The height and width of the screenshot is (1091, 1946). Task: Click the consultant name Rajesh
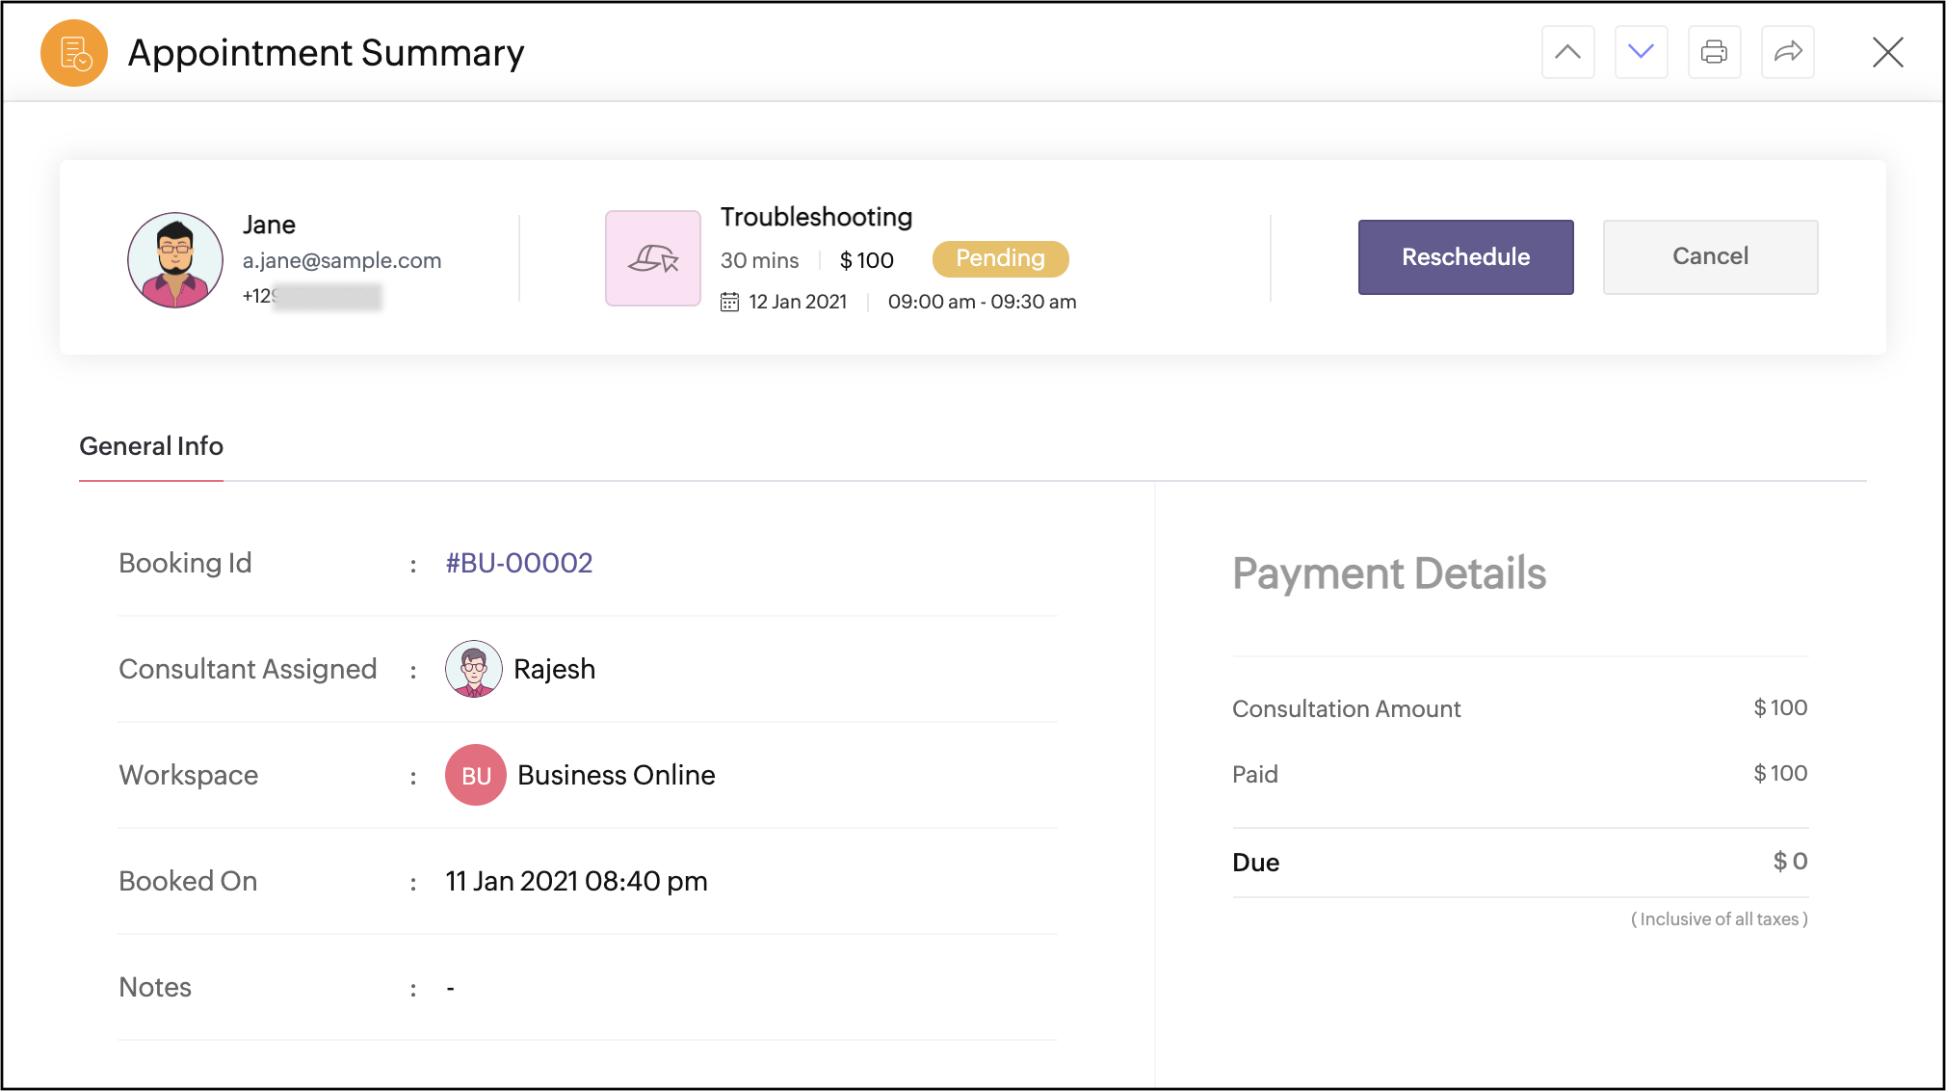pos(554,669)
